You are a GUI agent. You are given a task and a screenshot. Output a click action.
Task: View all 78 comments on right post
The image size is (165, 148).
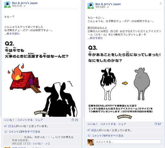[x=108, y=136]
